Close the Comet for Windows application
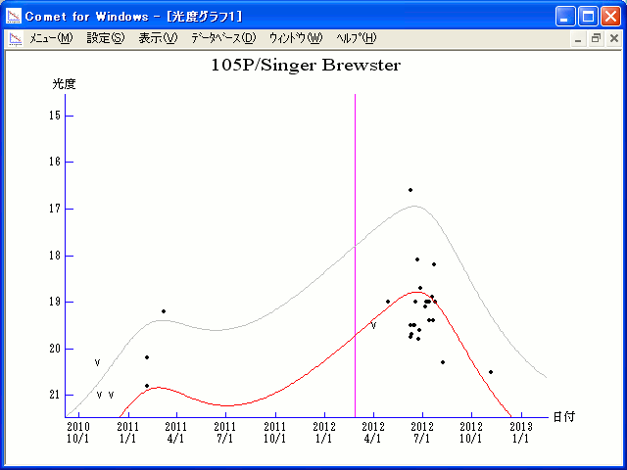Viewport: 627px width, 470px height. (x=610, y=16)
